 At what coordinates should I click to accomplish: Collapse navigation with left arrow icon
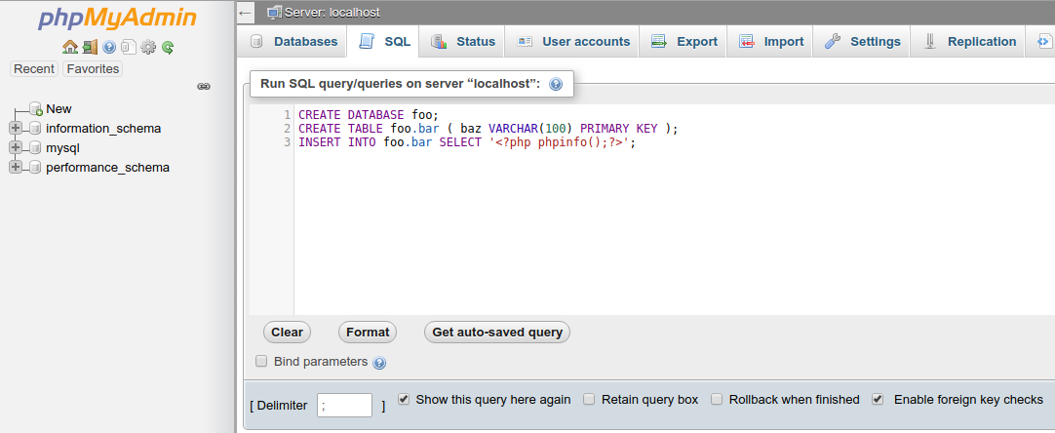pos(246,12)
